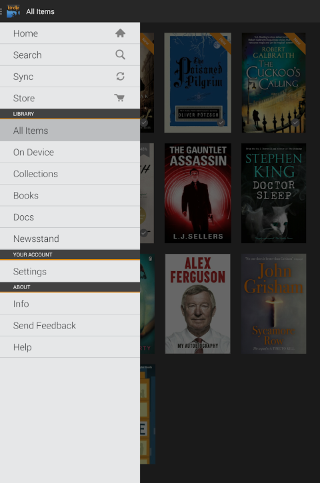320x483 pixels.
Task: Open Send Feedback option
Action: (x=70, y=325)
